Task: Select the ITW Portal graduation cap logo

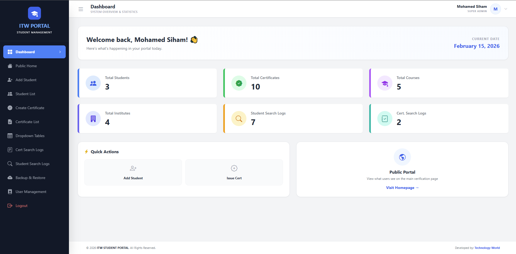Action: pos(34,13)
